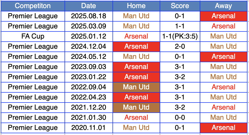249x135 pixels.
Task: Select Arsenal home cell in the FA Cup row
Action: point(136,36)
